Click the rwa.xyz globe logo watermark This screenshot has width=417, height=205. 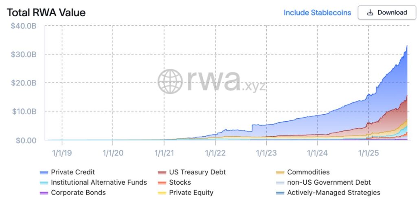tap(170, 81)
